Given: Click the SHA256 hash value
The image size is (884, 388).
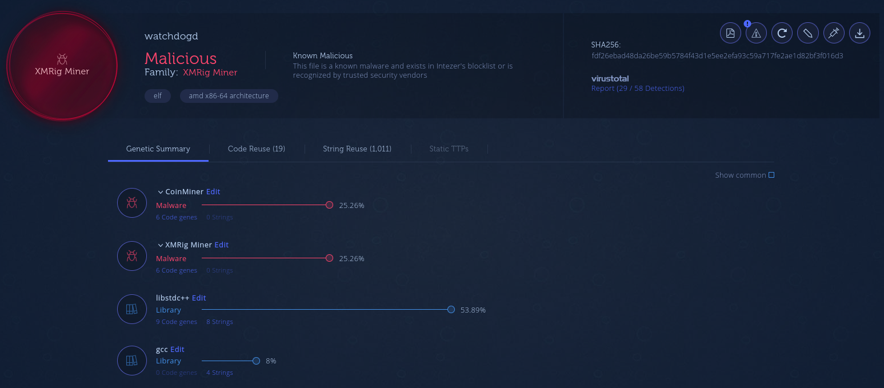Looking at the screenshot, I should pyautogui.click(x=717, y=56).
